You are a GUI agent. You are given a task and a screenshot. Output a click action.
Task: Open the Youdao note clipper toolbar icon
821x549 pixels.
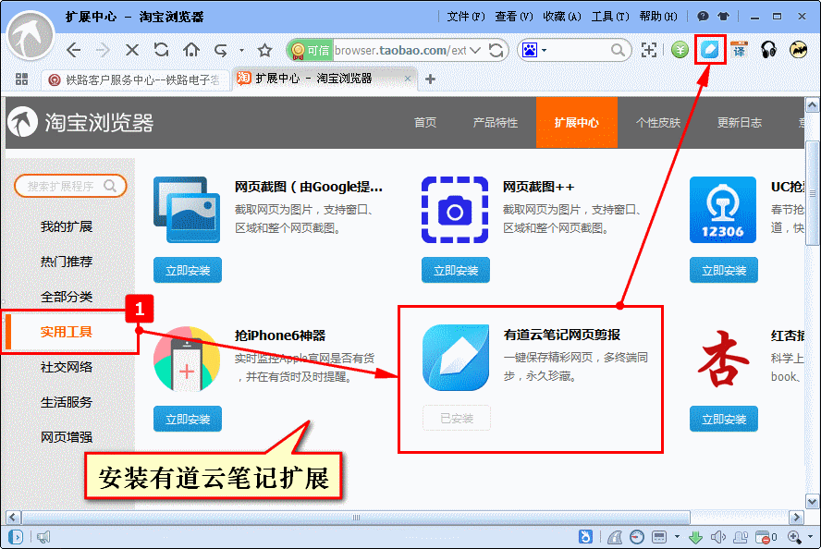pos(709,50)
